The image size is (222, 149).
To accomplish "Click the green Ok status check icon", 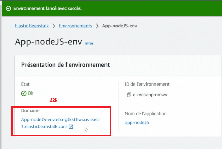I will [x=24, y=93].
